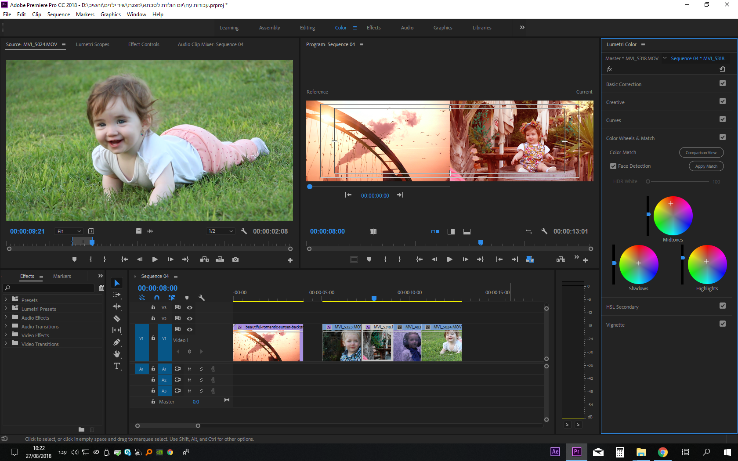This screenshot has width=738, height=461.
Task: Select the Type tool in the tools panel
Action: coord(117,366)
